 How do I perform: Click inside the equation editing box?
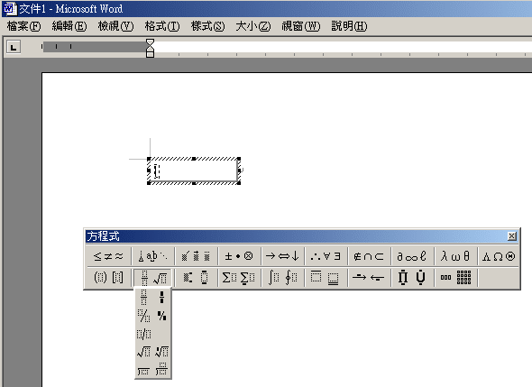tap(194, 170)
